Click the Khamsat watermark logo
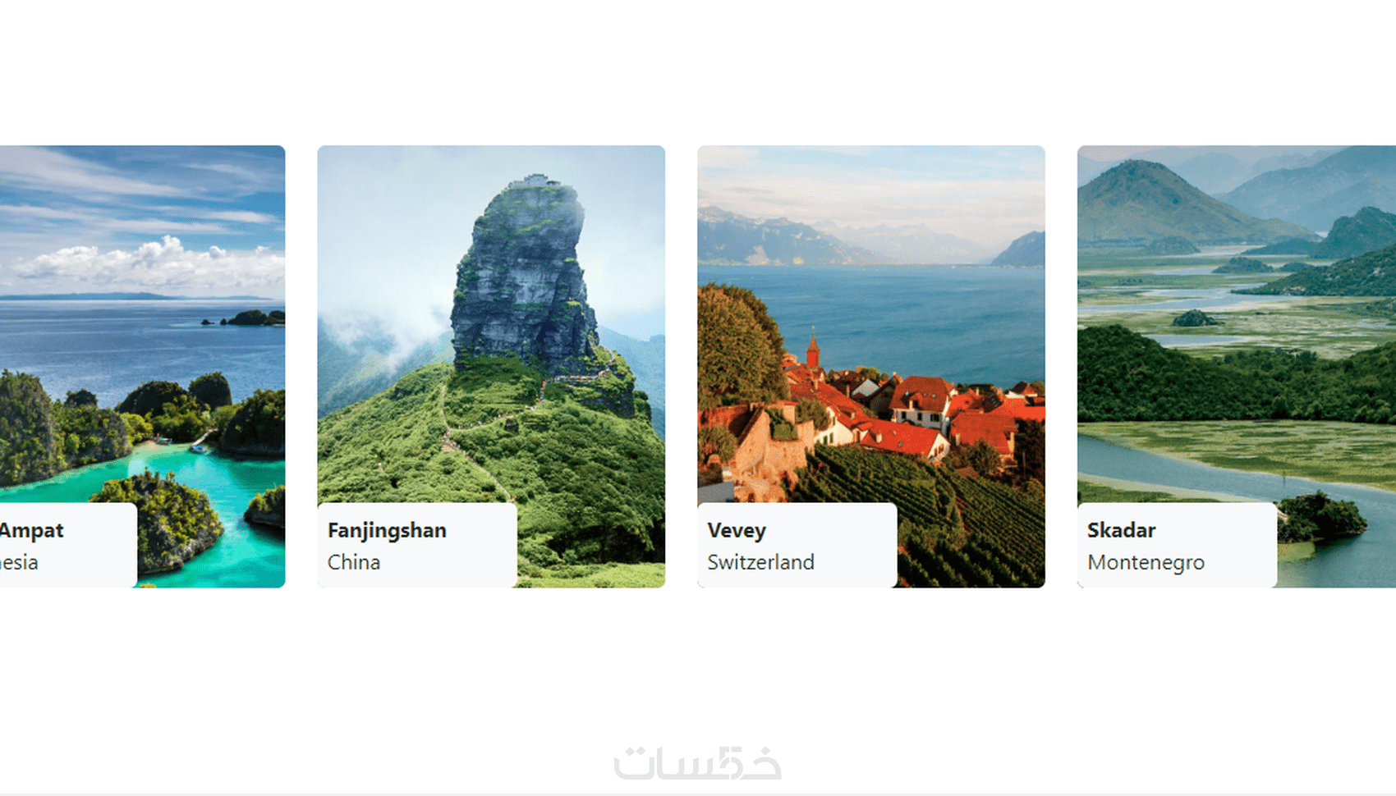The width and height of the screenshot is (1396, 796). [x=698, y=762]
